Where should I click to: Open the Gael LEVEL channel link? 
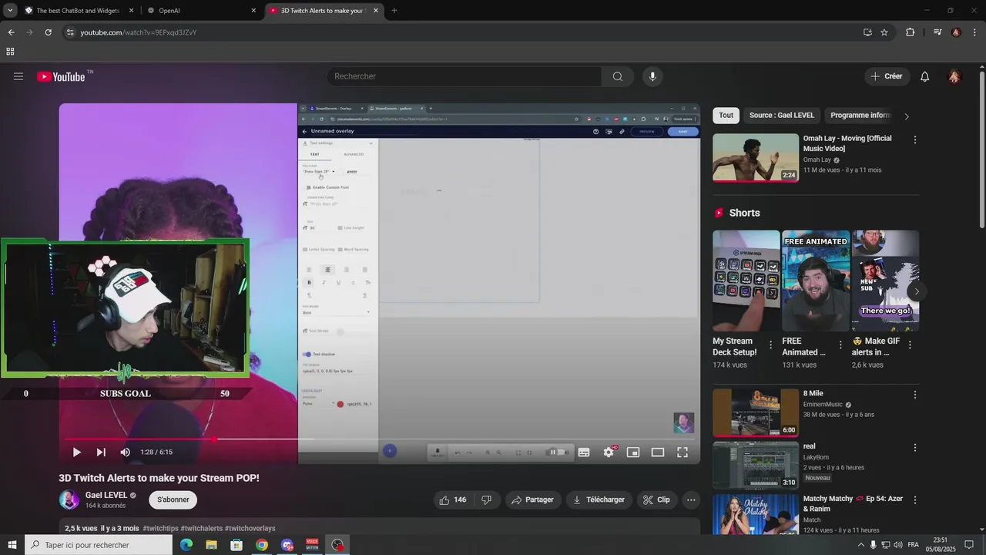coord(106,495)
